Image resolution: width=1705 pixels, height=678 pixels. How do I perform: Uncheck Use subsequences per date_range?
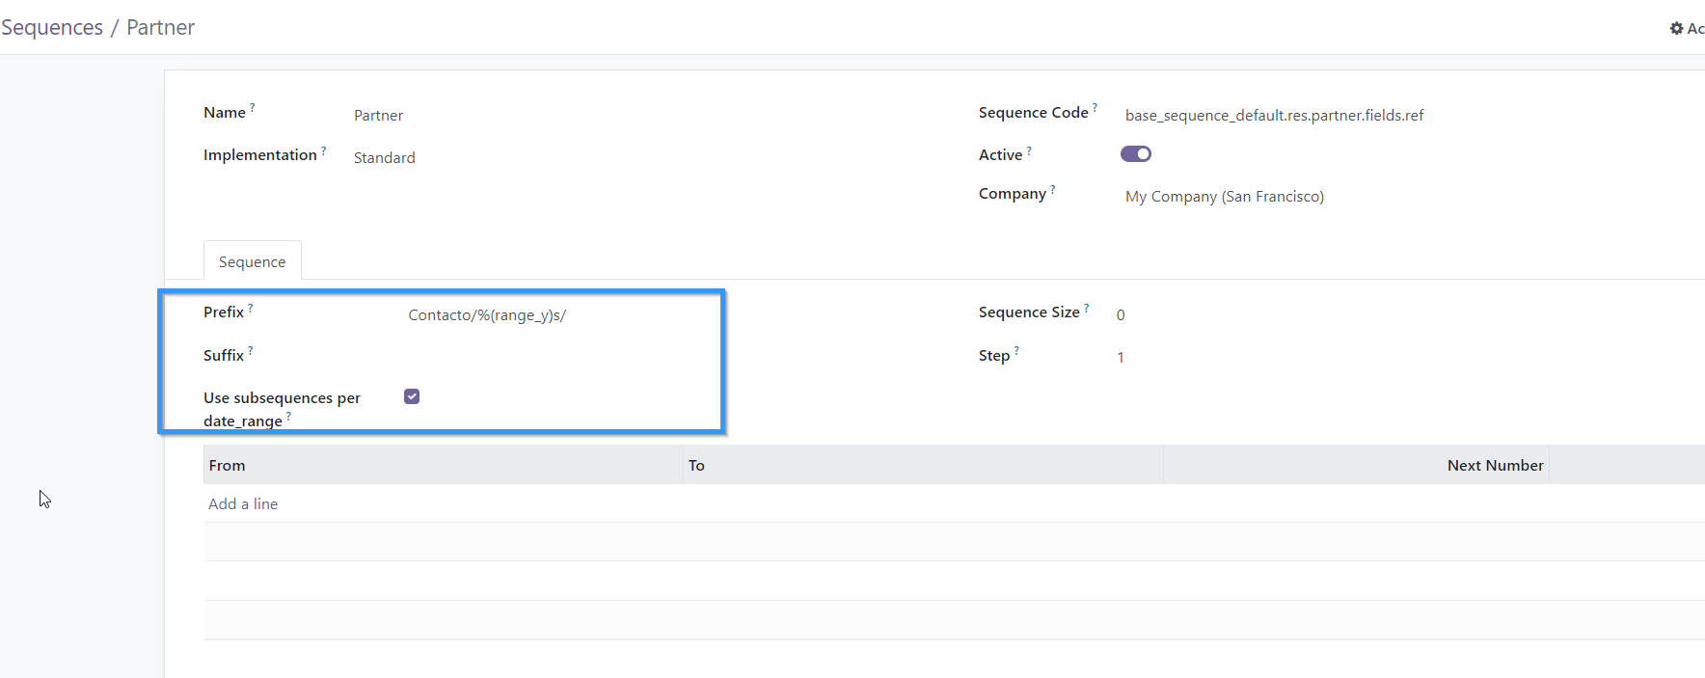(412, 396)
